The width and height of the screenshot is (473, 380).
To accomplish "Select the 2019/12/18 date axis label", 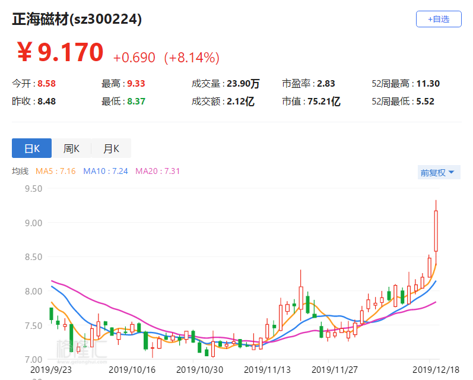I will (436, 370).
